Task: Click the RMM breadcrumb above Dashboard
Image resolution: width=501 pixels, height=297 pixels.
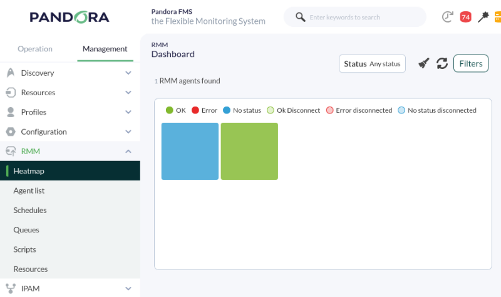Action: tap(160, 44)
